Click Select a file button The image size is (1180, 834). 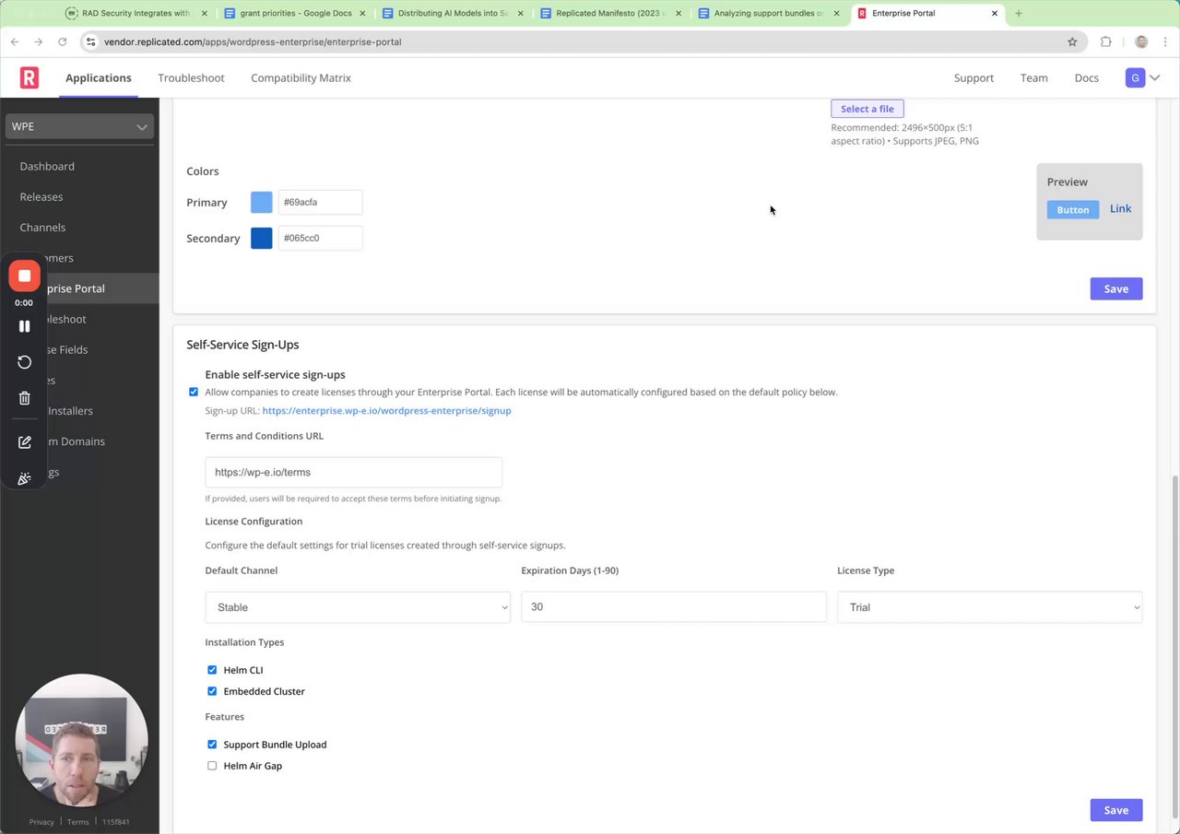pos(867,109)
